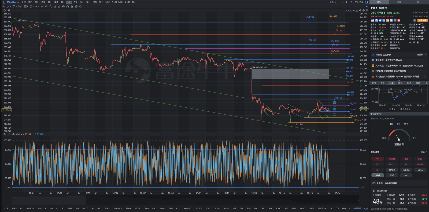Open 指标管理 indicator management
This screenshot has width=429, height=212.
pyautogui.click(x=357, y=209)
